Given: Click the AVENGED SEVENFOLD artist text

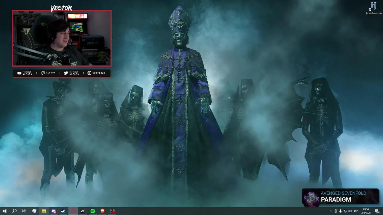Looking at the screenshot, I should click(343, 193).
